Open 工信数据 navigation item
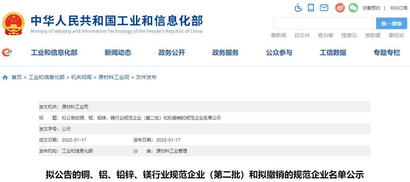 [x=333, y=53]
